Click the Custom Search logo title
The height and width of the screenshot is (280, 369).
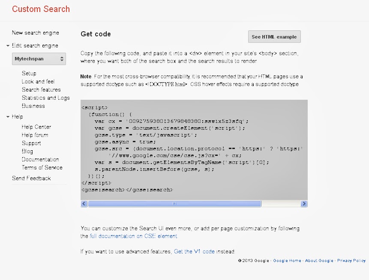41,9
